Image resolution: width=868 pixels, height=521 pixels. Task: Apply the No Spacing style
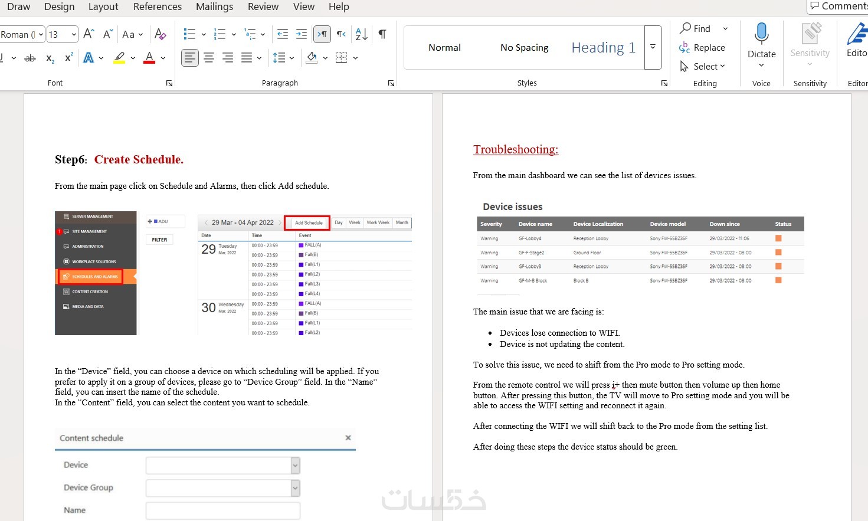(x=524, y=47)
